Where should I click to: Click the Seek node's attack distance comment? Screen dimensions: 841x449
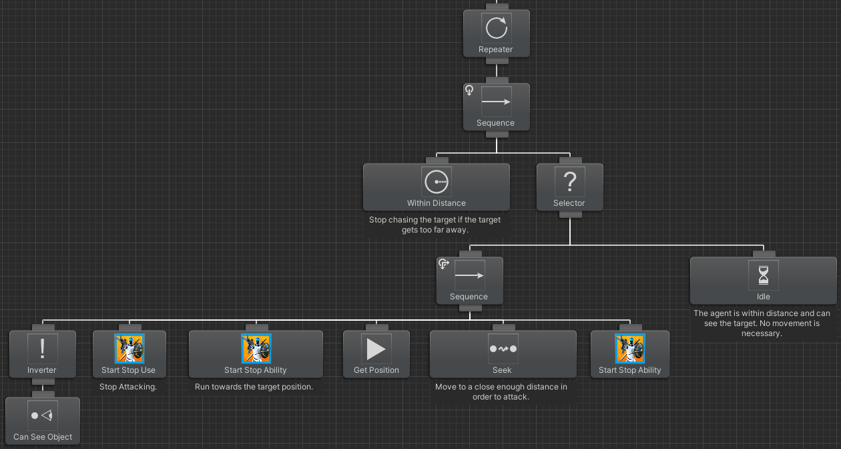[501, 392]
